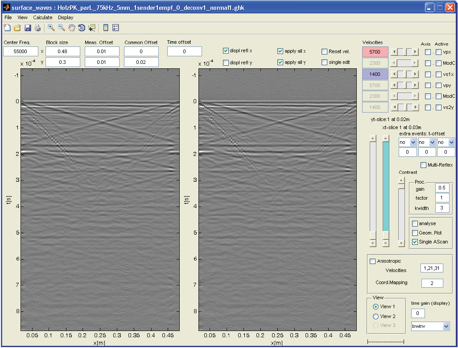Toggle apply all y checkbox
458x348 pixels.
click(280, 63)
